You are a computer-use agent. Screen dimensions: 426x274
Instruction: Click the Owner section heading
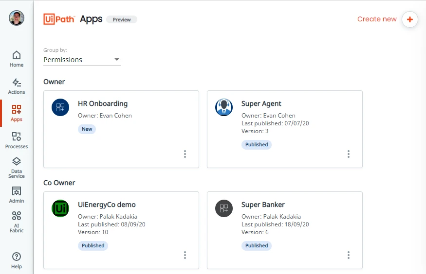pyautogui.click(x=54, y=82)
